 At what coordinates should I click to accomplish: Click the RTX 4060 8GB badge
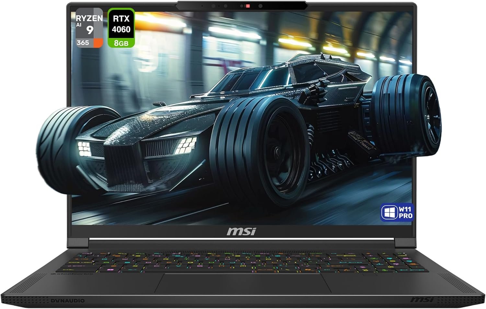pos(121,28)
